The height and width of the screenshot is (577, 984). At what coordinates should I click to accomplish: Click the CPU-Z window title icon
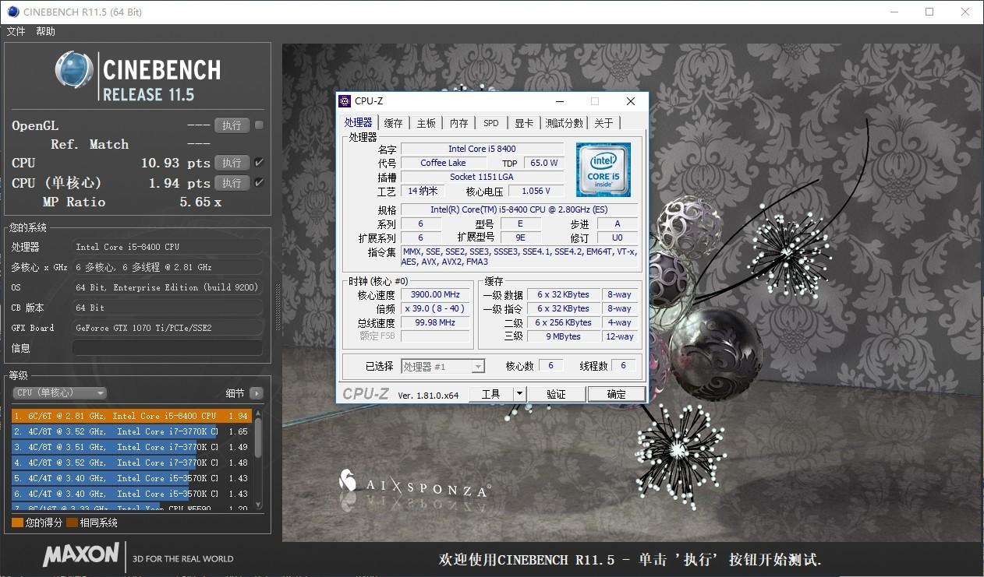345,101
